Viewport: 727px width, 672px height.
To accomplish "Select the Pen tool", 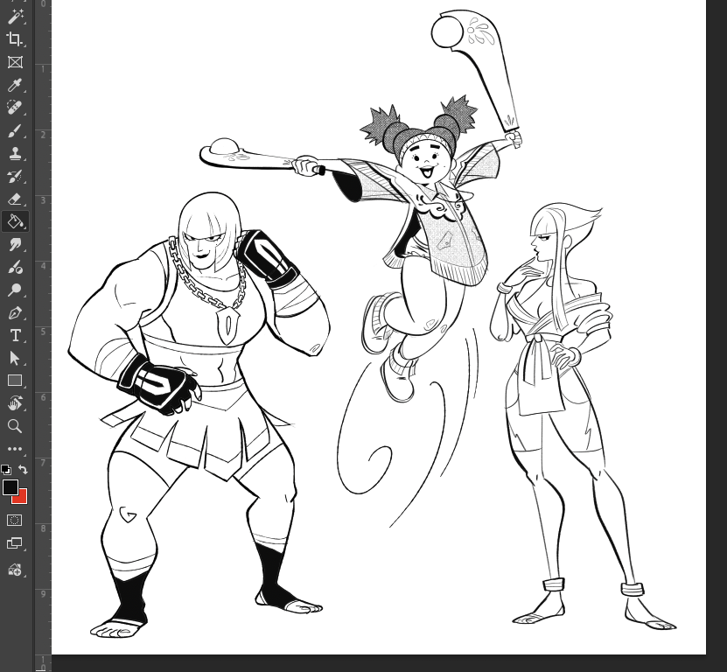I will [x=14, y=312].
